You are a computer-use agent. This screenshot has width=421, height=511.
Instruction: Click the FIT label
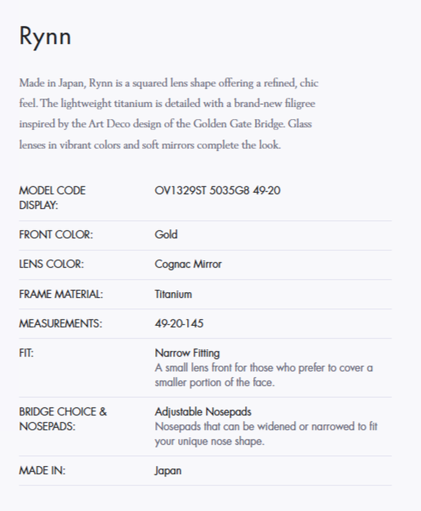click(x=26, y=353)
